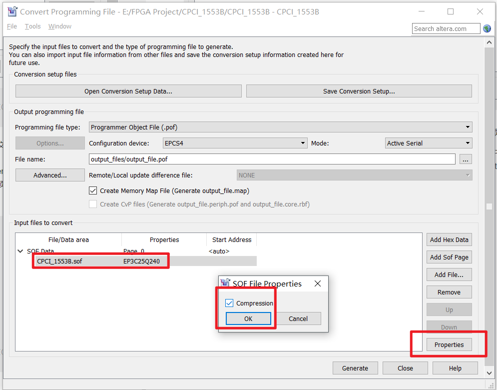Open the File menu
Screen dimensions: 497x390
pyautogui.click(x=11, y=26)
